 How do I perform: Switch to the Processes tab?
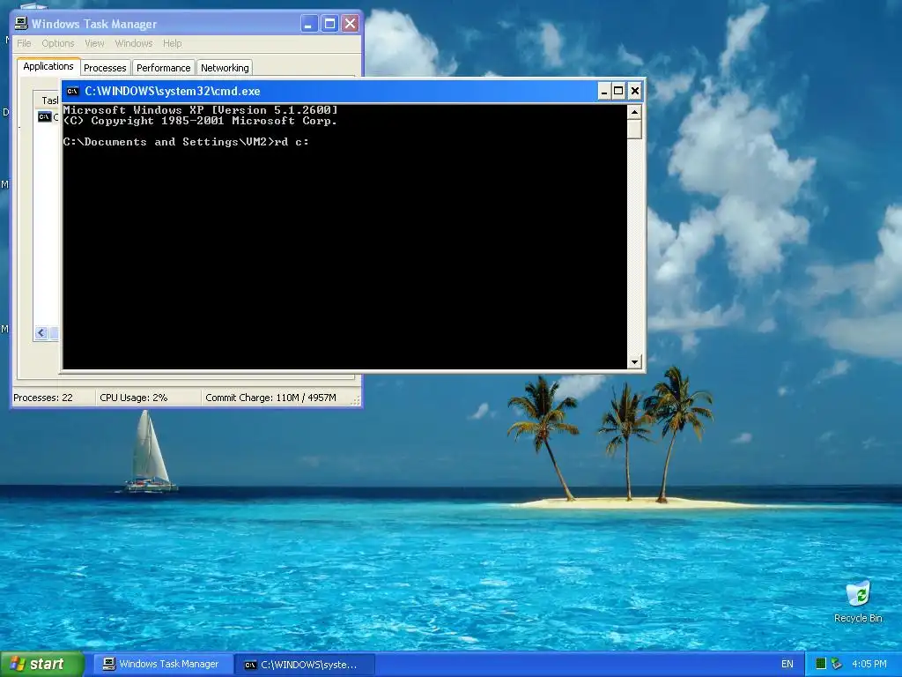[x=105, y=68]
